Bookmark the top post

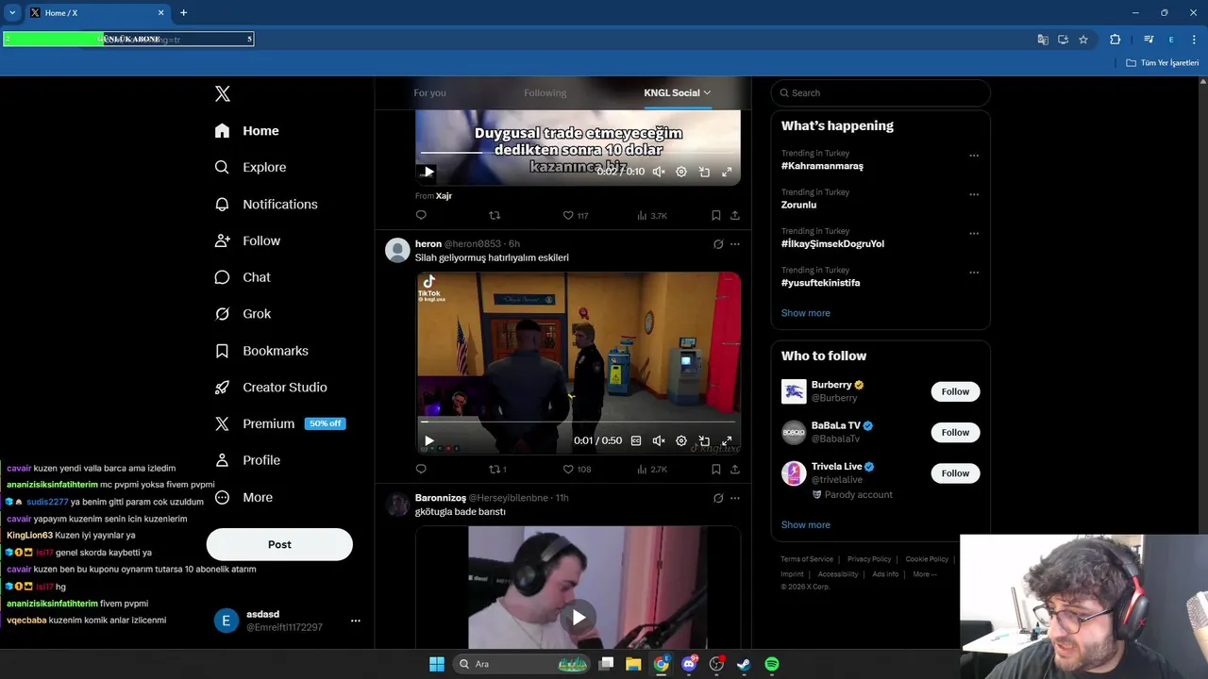point(716,215)
